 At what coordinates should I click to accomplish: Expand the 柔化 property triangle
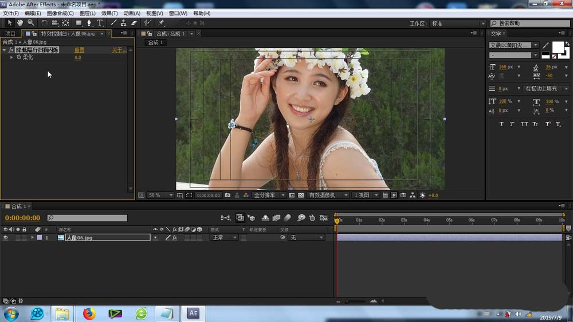11,57
